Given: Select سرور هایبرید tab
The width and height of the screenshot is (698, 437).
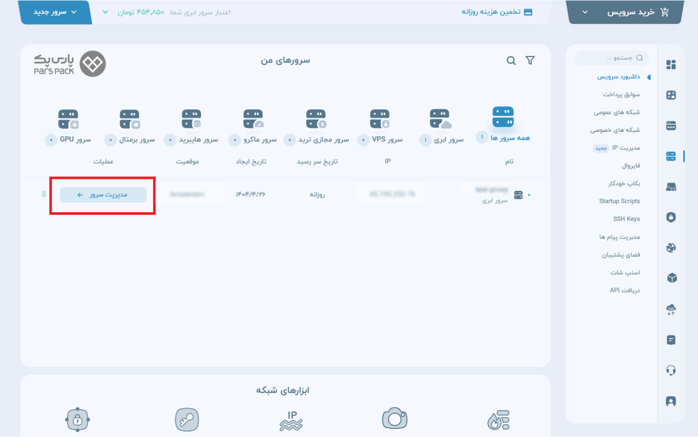Looking at the screenshot, I should click(191, 128).
